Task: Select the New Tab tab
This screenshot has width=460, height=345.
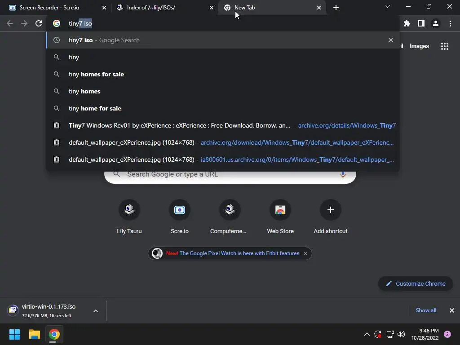Action: pos(272,8)
